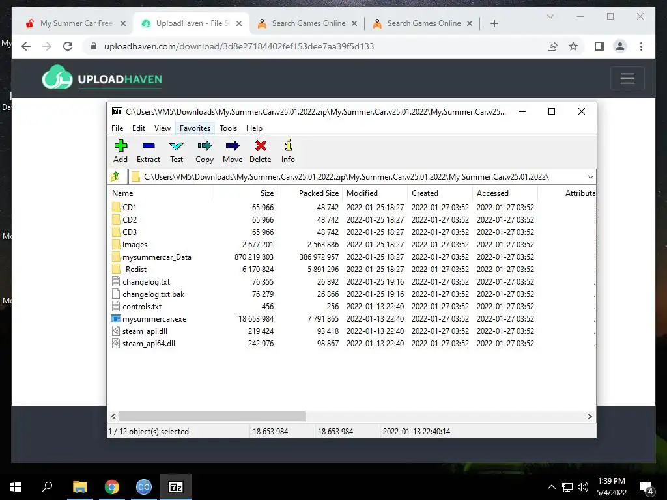Select the mysummercar_Data folder icon
Viewport: 667px width, 500px height.
click(116, 257)
